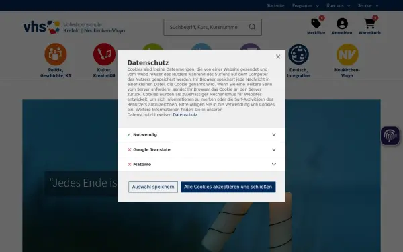Viewport: 403px width, 252px height.
Task: Expand the Google Translate cookie section
Action: click(x=201, y=150)
